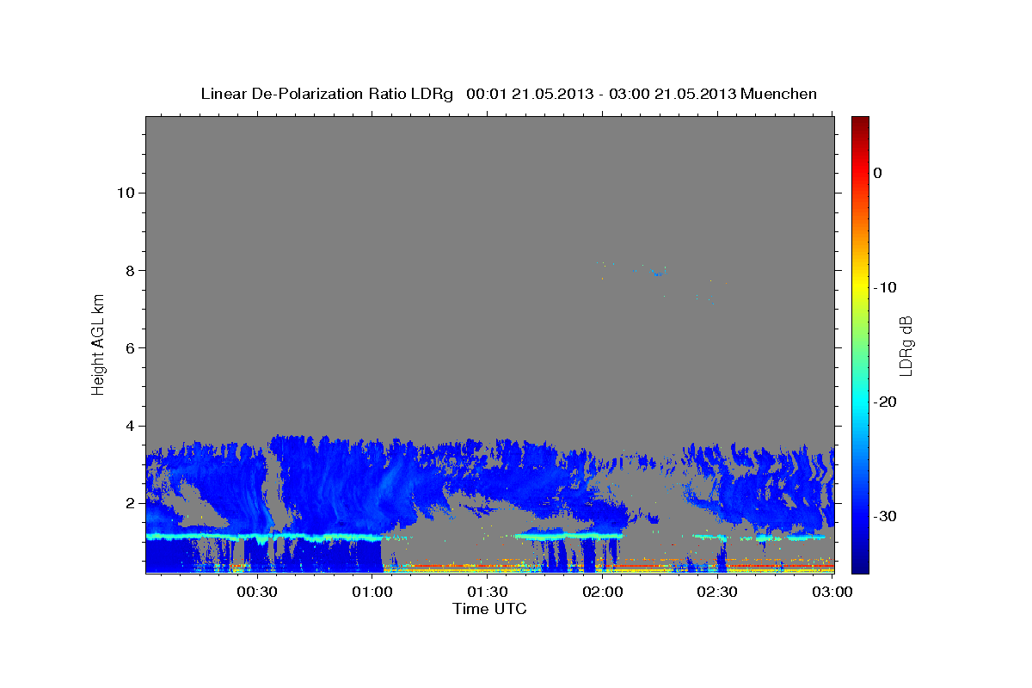The image size is (1032, 688).
Task: Click the dark blue bottom of the colorbar
Action: (x=860, y=563)
